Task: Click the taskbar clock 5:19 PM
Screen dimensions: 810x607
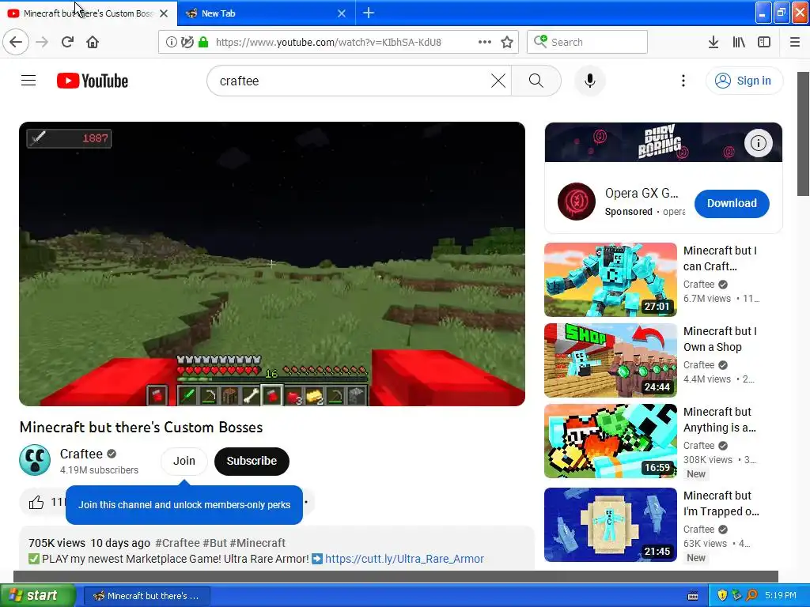Action: point(781,595)
